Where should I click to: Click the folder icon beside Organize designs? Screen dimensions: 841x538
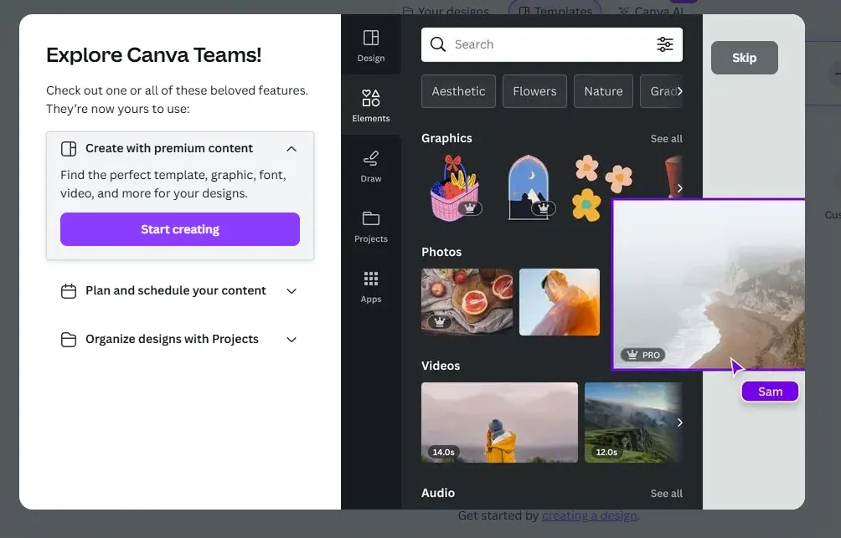pyautogui.click(x=69, y=340)
